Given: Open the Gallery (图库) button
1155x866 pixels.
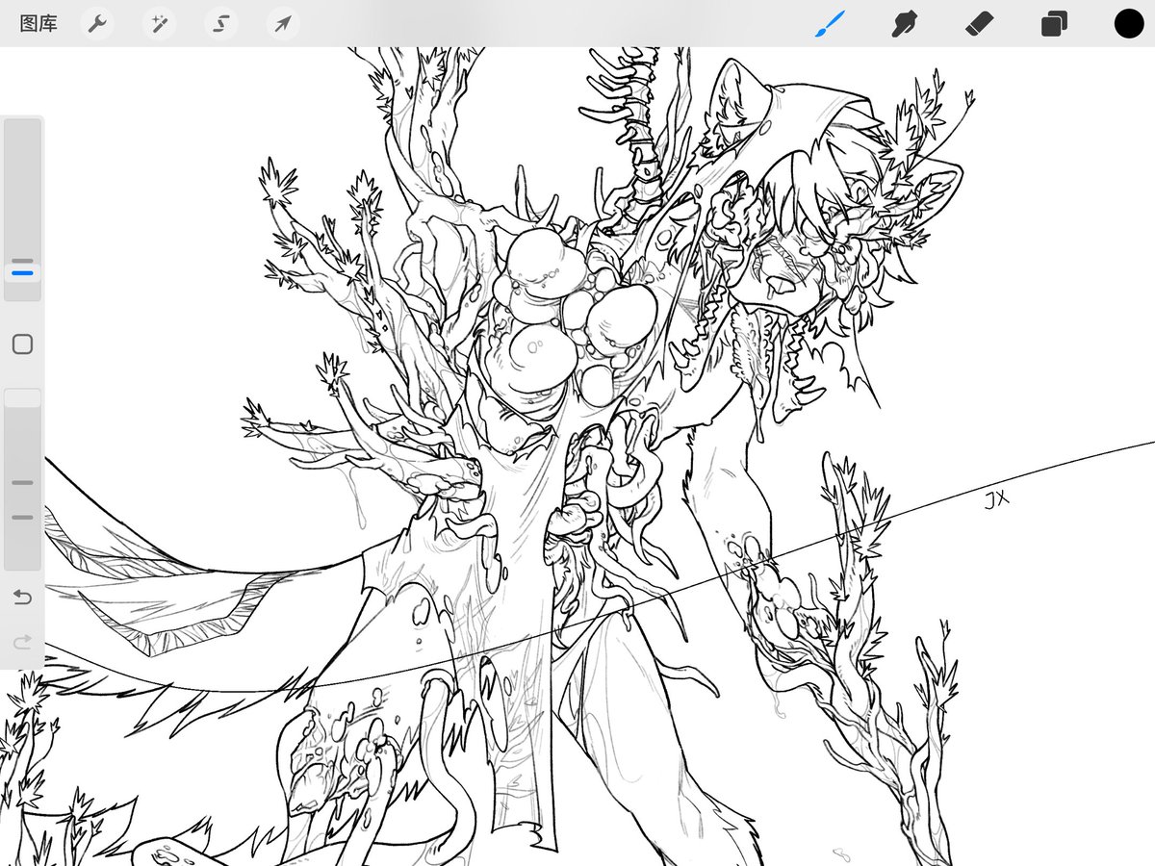Looking at the screenshot, I should pyautogui.click(x=38, y=24).
